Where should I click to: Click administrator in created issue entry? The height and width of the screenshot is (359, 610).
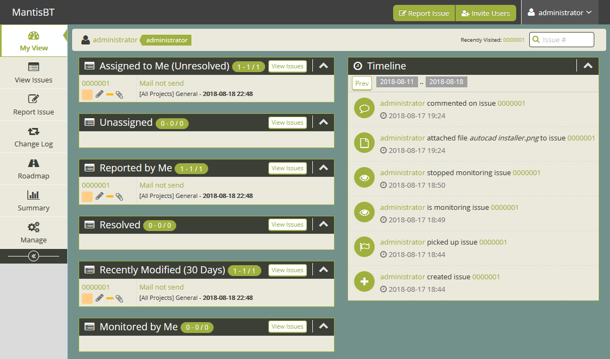[402, 277]
